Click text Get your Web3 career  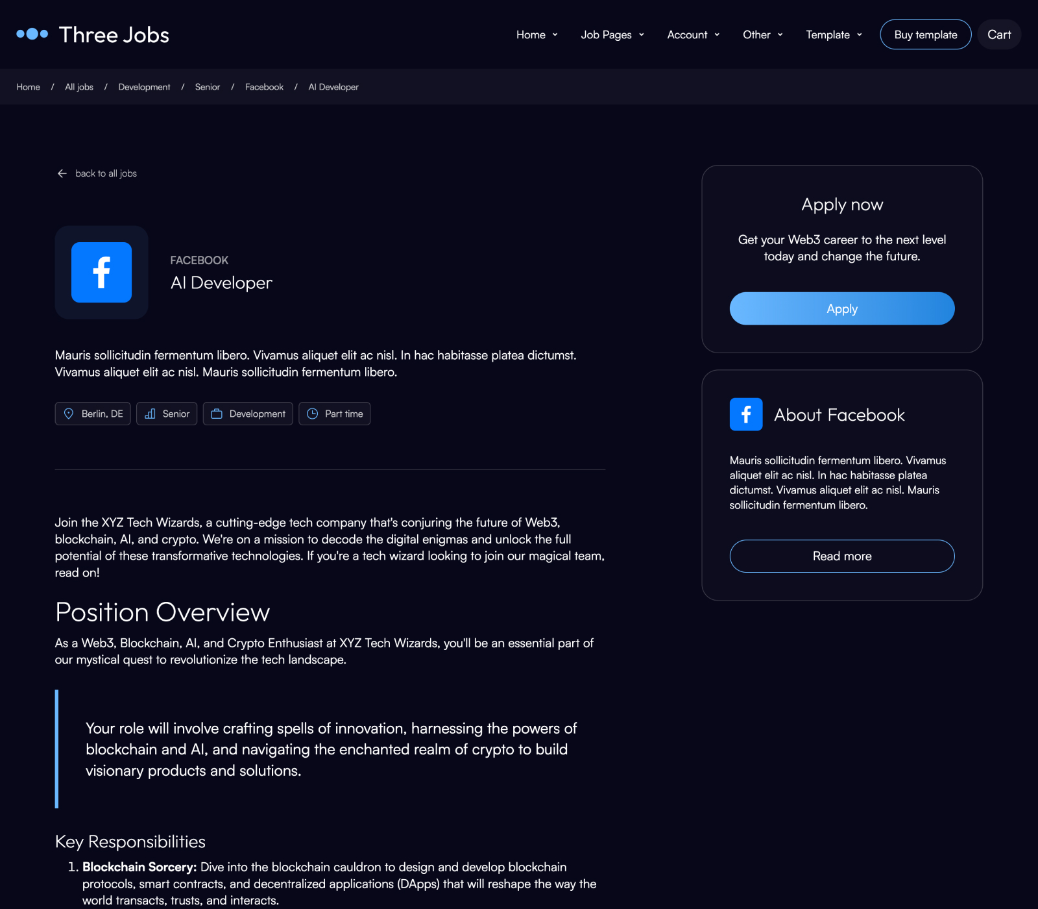[842, 248]
